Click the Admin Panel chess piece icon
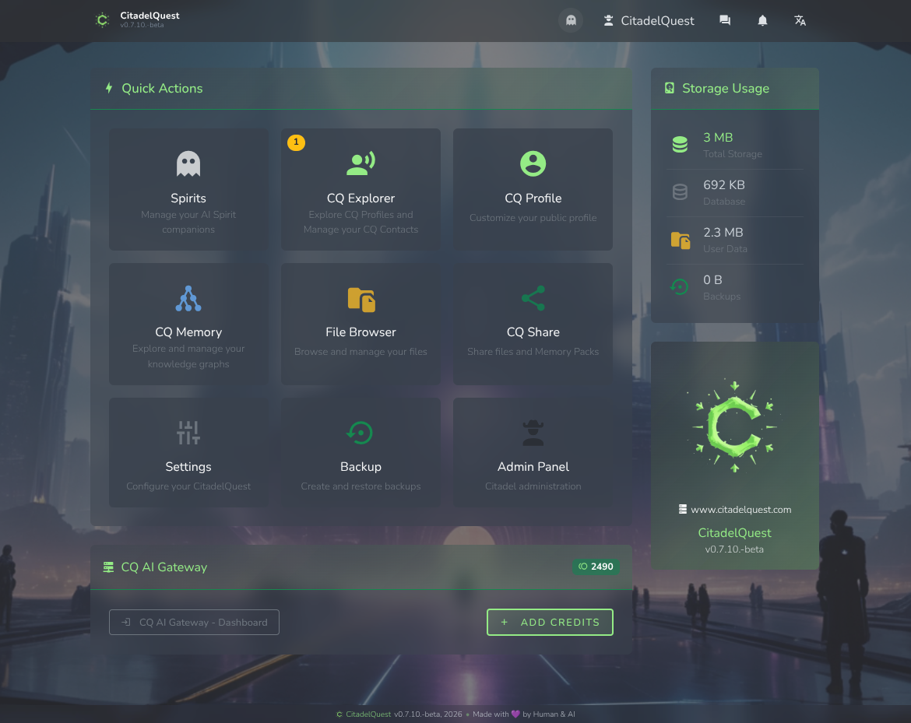The image size is (911, 723). [533, 433]
